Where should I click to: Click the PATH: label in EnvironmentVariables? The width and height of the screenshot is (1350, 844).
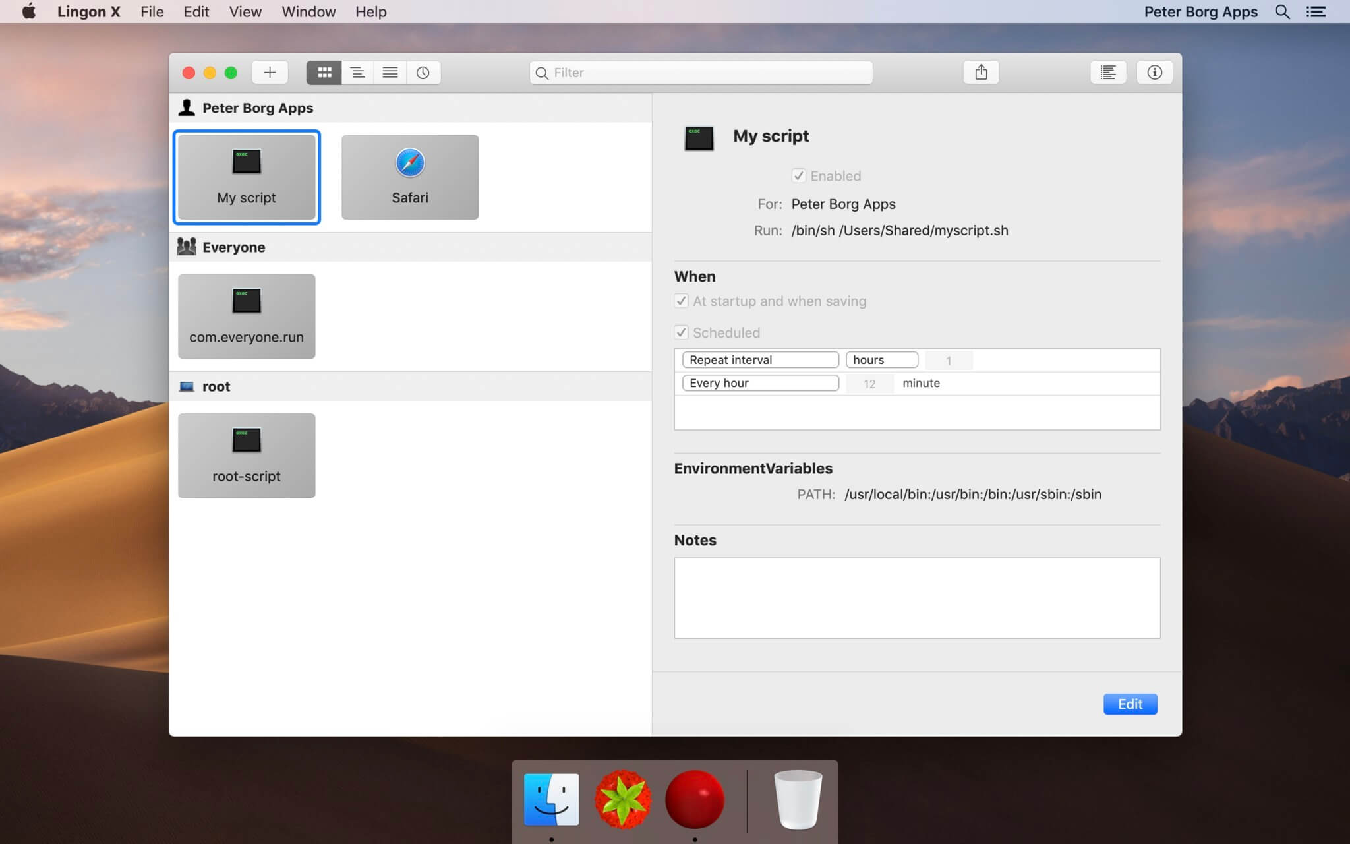tap(816, 494)
